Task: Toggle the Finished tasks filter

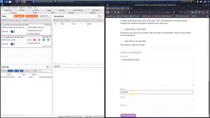Action: [x=25, y=20]
